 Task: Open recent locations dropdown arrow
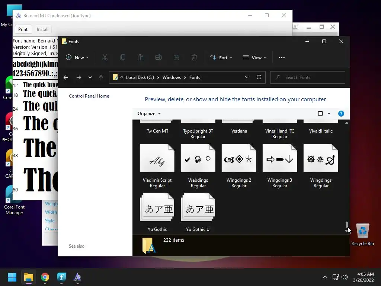coord(90,77)
